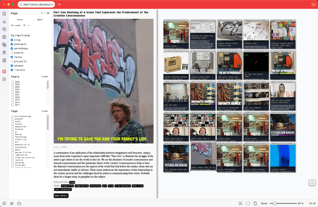Open the page actions icon
318x207 pixels.
(x=255, y=203)
